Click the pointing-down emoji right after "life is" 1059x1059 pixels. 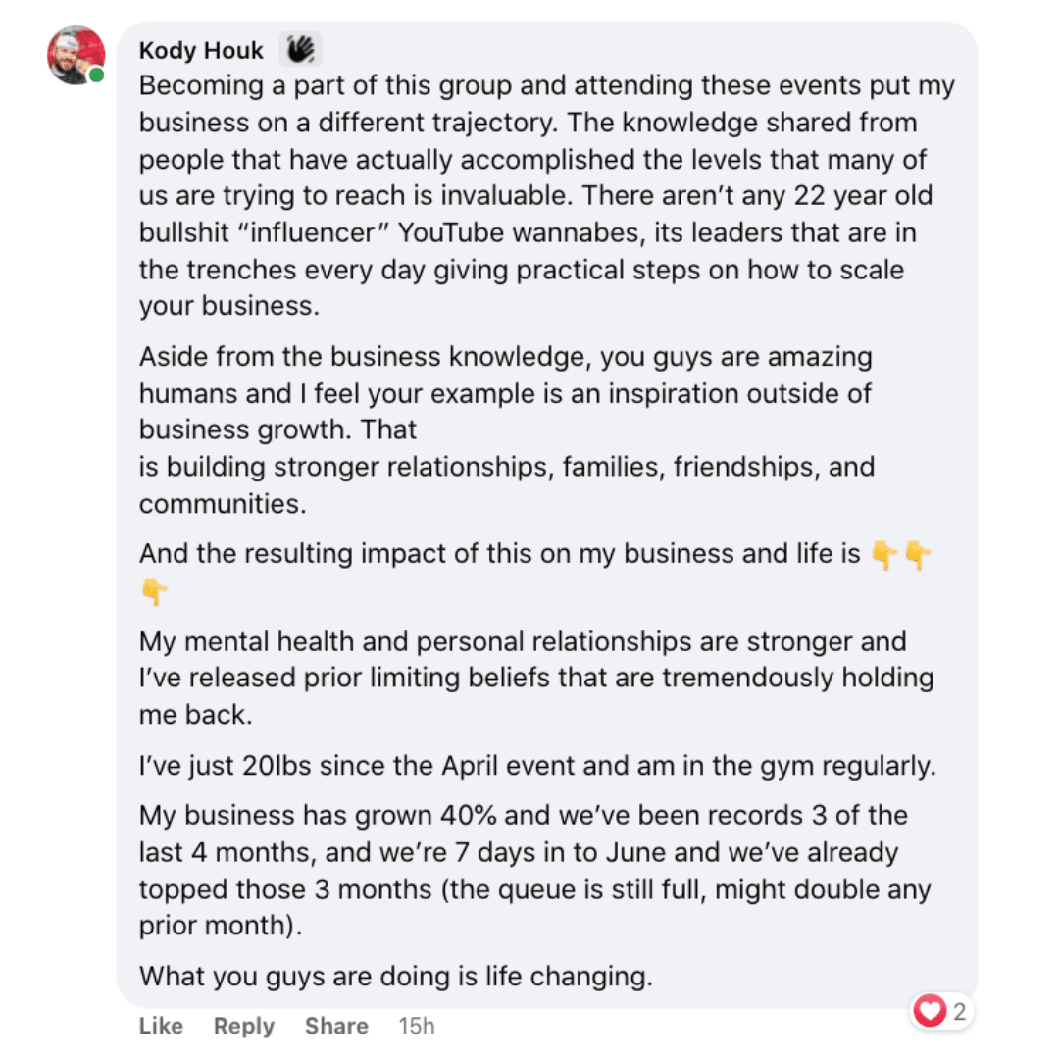[x=884, y=555]
